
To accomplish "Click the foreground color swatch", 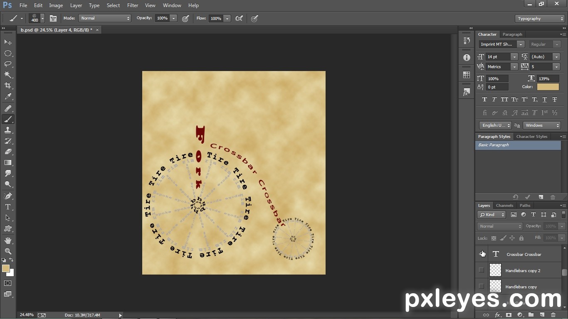I will point(5,268).
